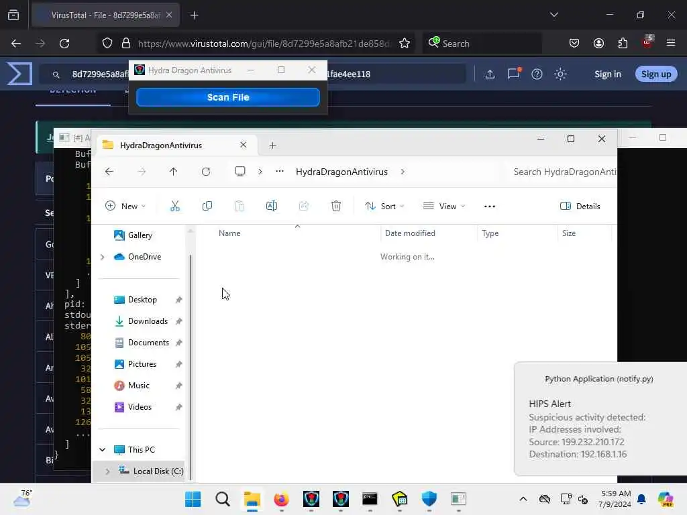Refresh the File Explorer view
The height and width of the screenshot is (515, 687).
(206, 172)
